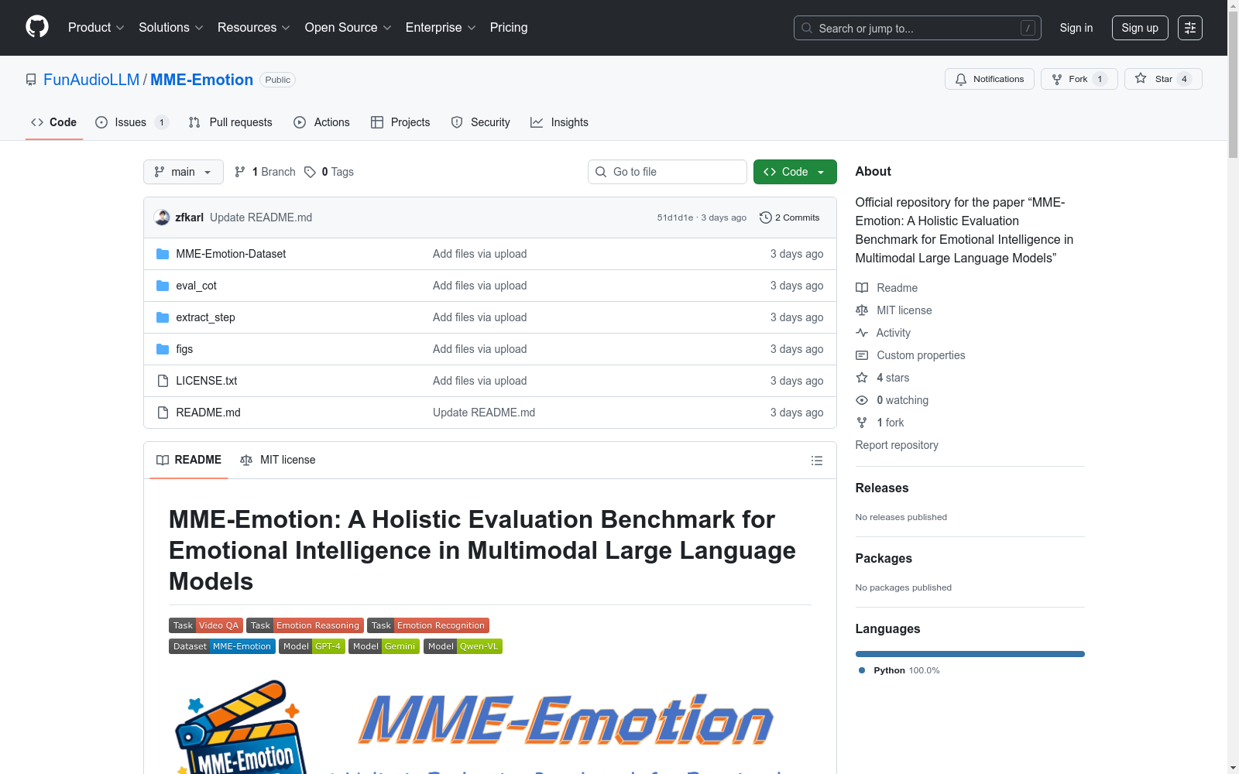
Task: Click the Python language bar
Action: 970,654
